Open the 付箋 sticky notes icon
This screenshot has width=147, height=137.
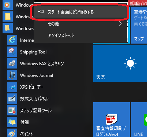pos(12,122)
